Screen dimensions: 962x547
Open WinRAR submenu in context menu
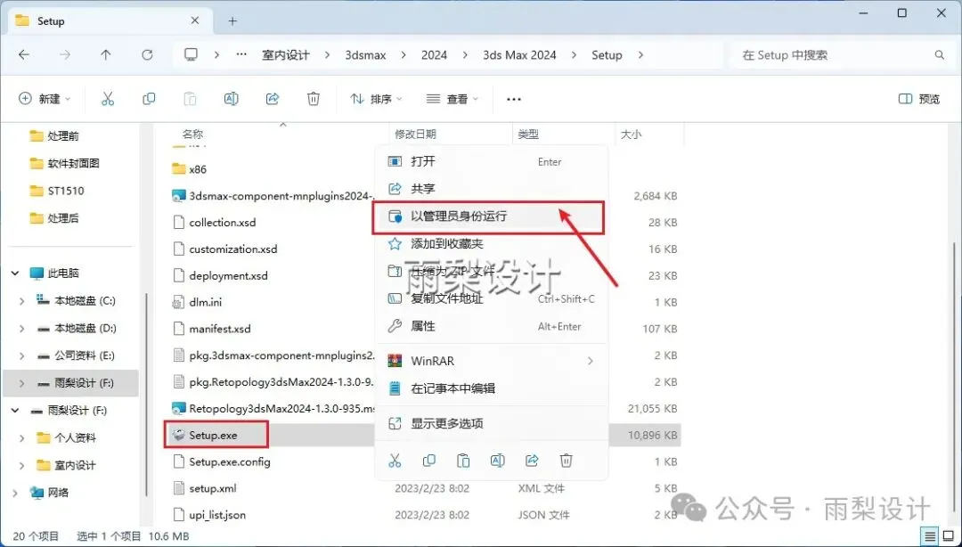coord(491,361)
